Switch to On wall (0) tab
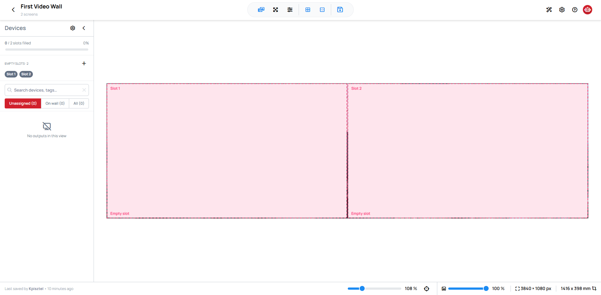601x295 pixels. 55,103
